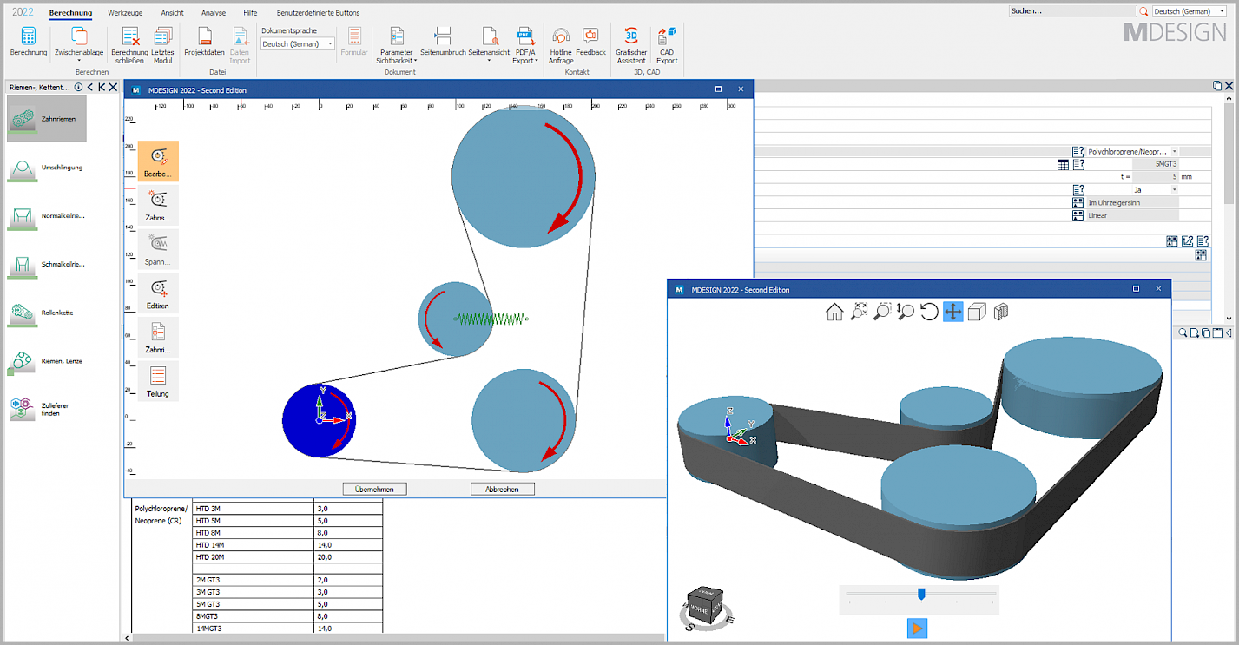
Task: Open the table icon next to 5MGT3
Action: tap(1063, 164)
